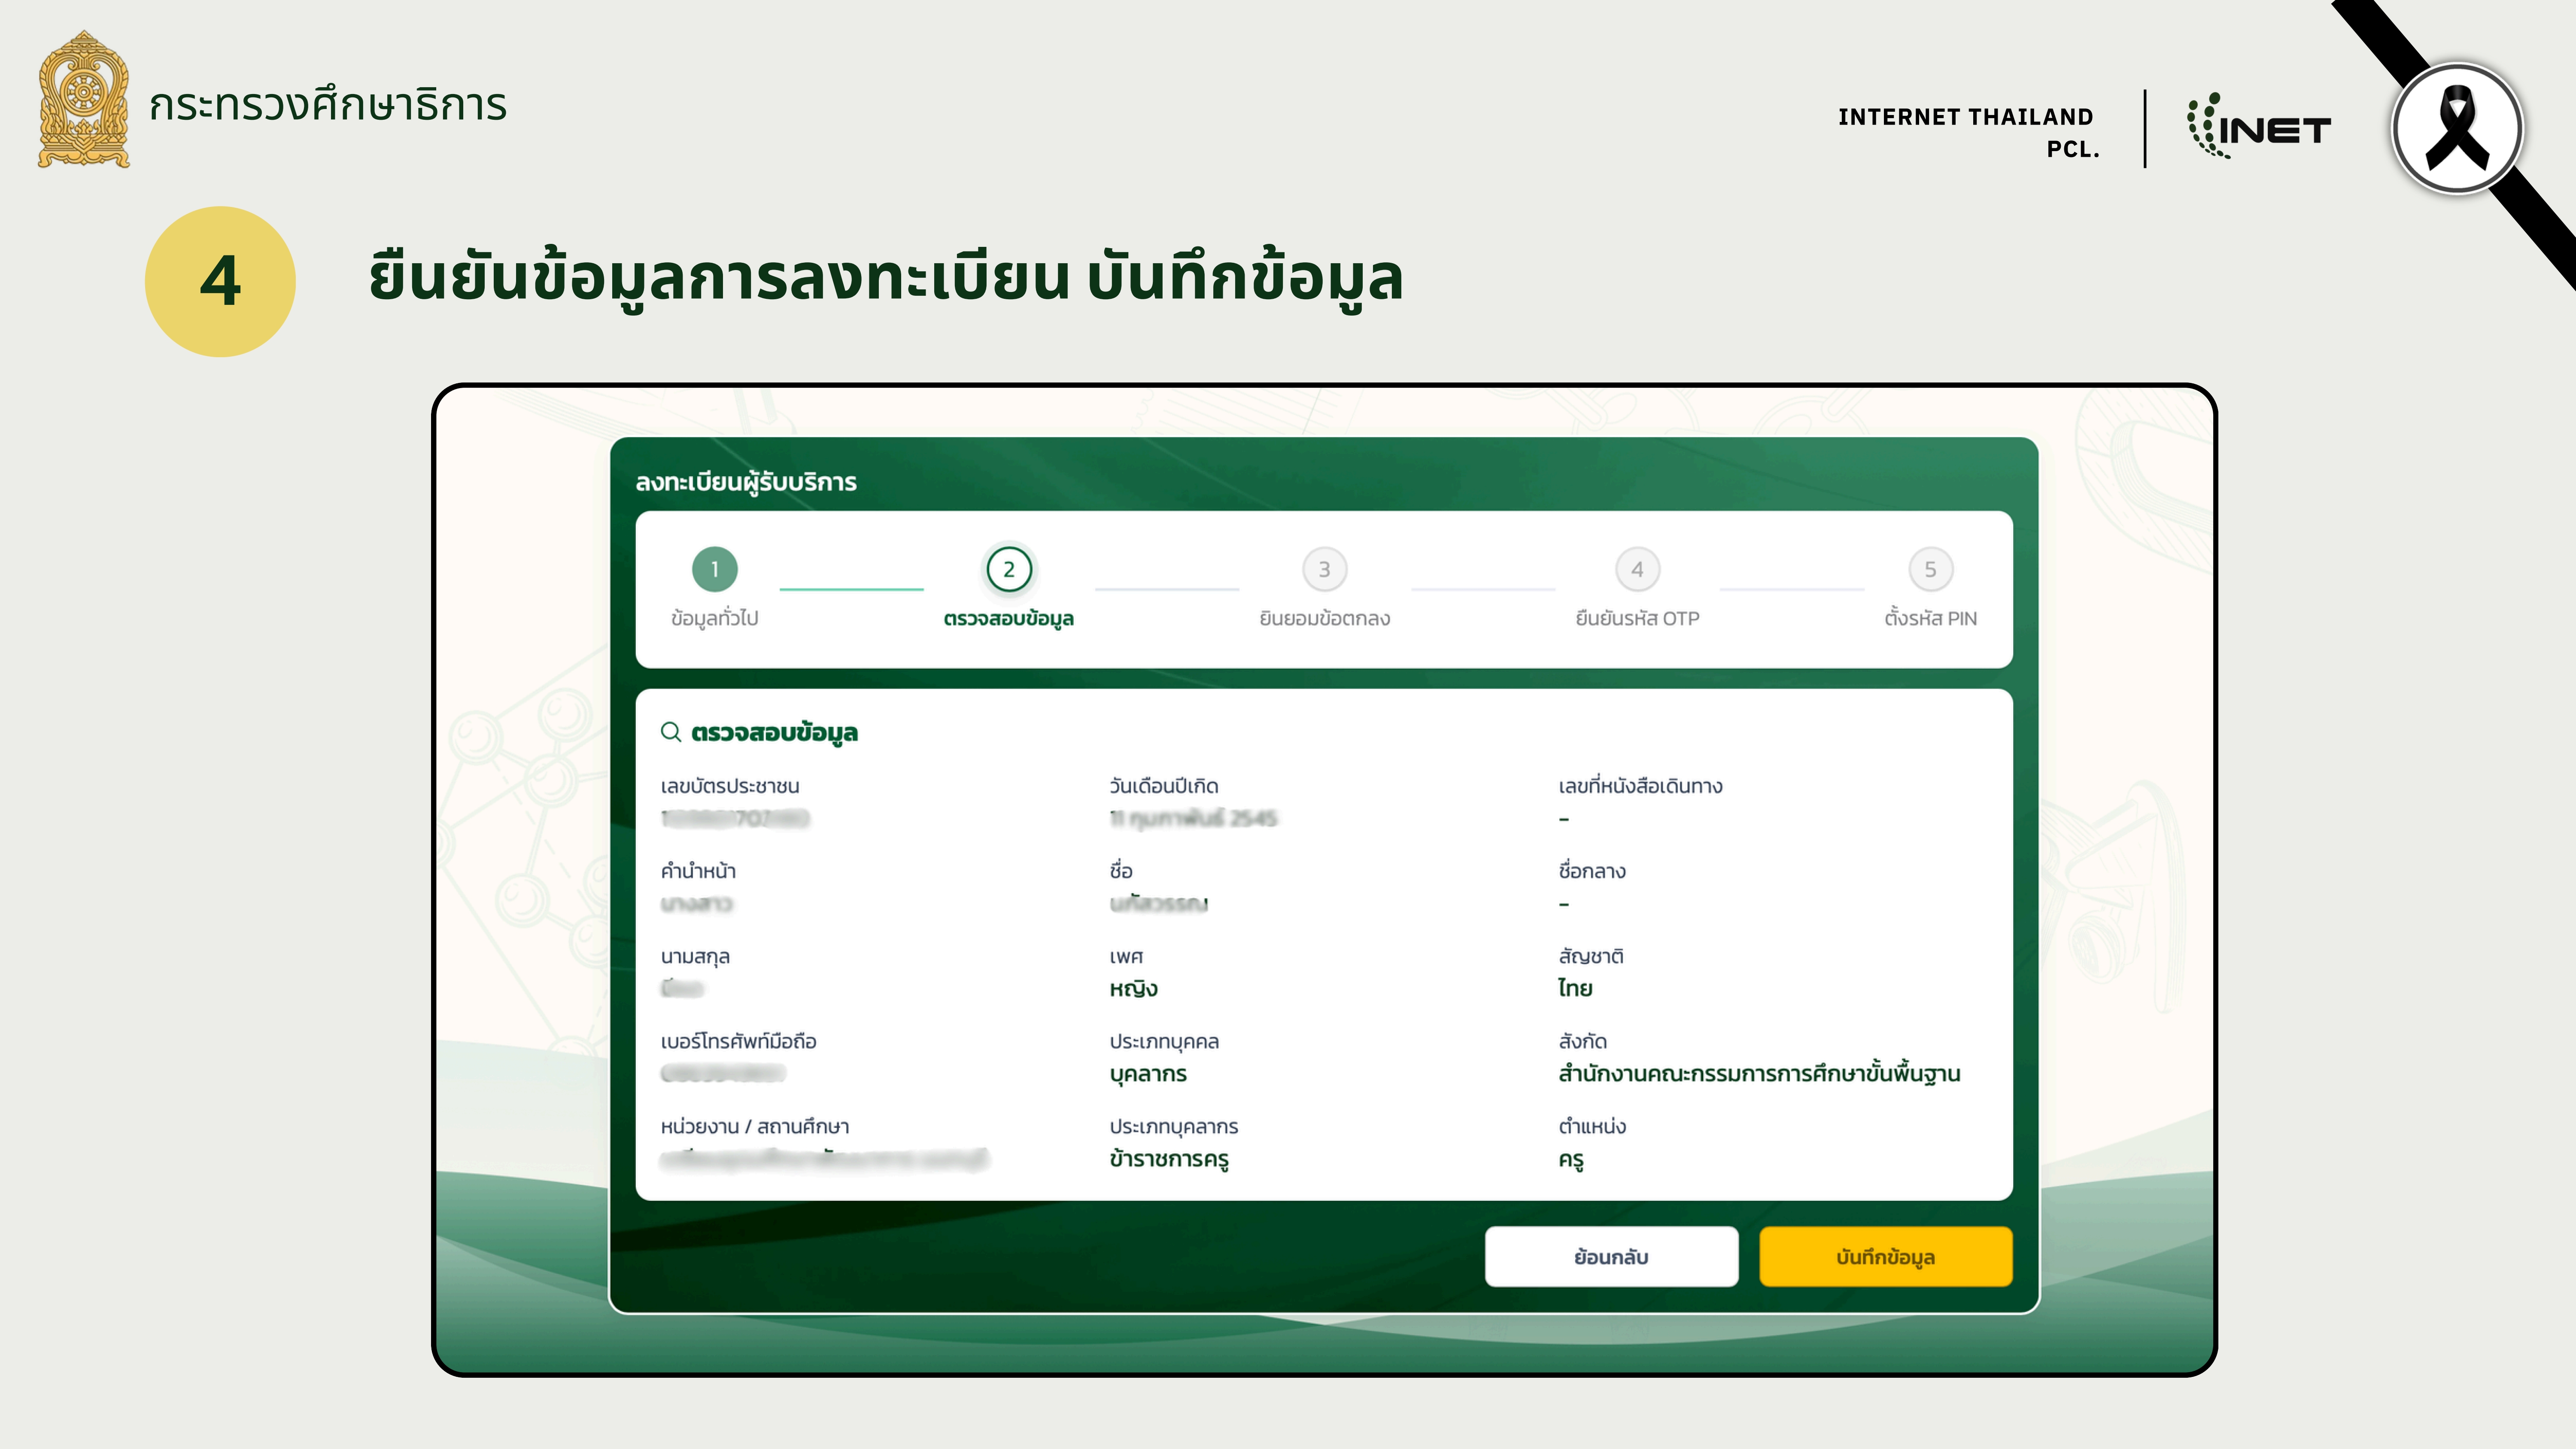2576x1449 pixels.
Task: Click the กระทรวงศึกษาธิการ header text
Action: point(328,104)
